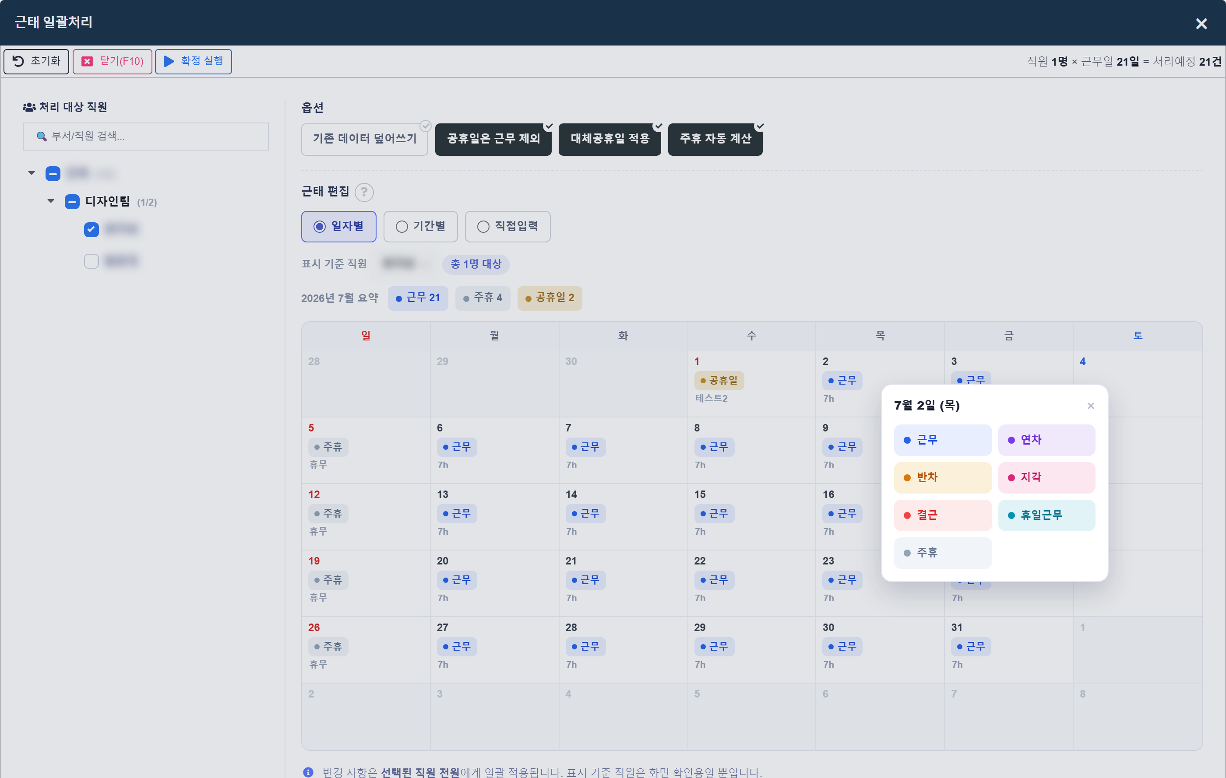
Task: Click the 근무 tag on July 29
Action: point(713,647)
